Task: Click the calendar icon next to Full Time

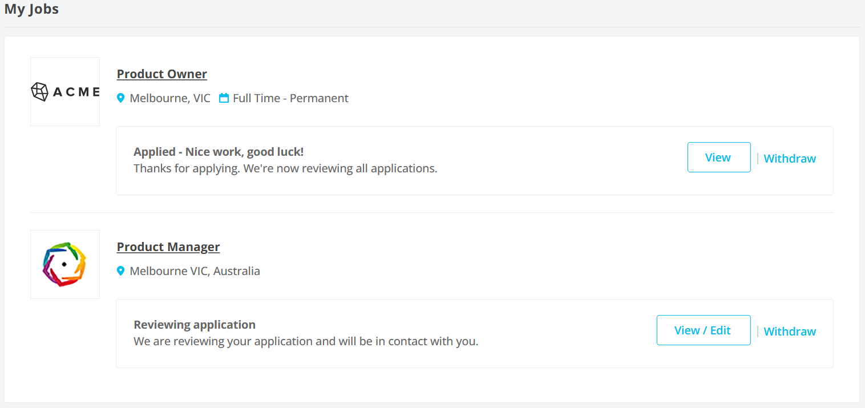Action: point(223,98)
